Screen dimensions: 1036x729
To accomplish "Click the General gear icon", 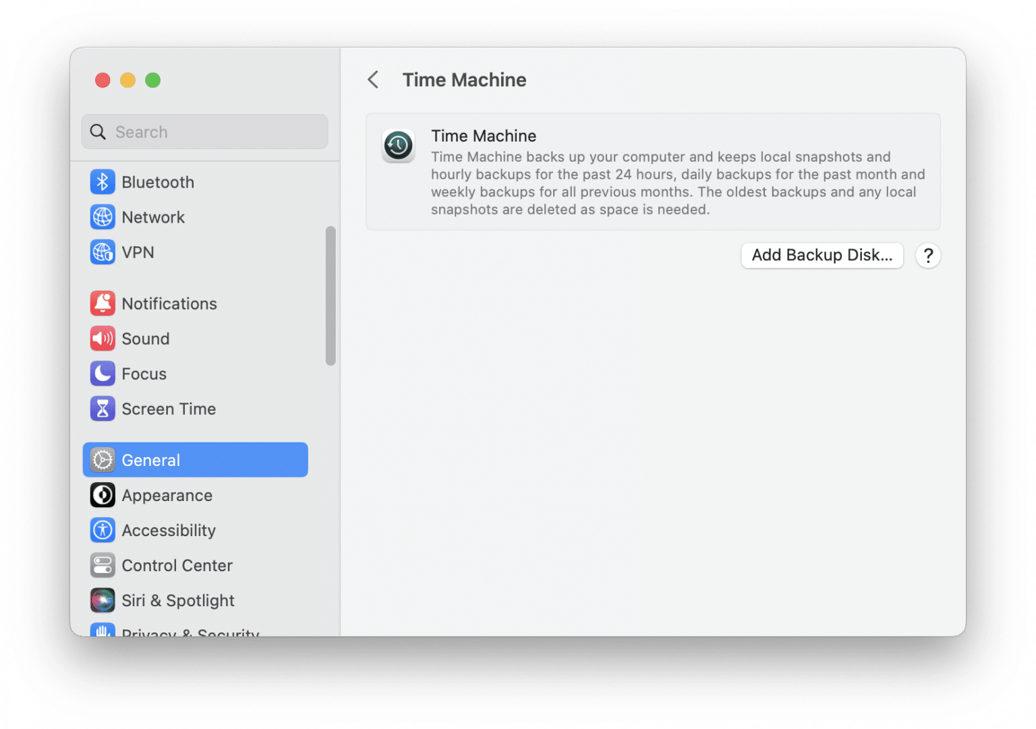I will [103, 460].
